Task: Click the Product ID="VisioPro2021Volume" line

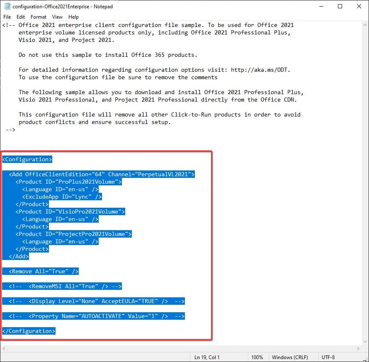Action: (70, 211)
